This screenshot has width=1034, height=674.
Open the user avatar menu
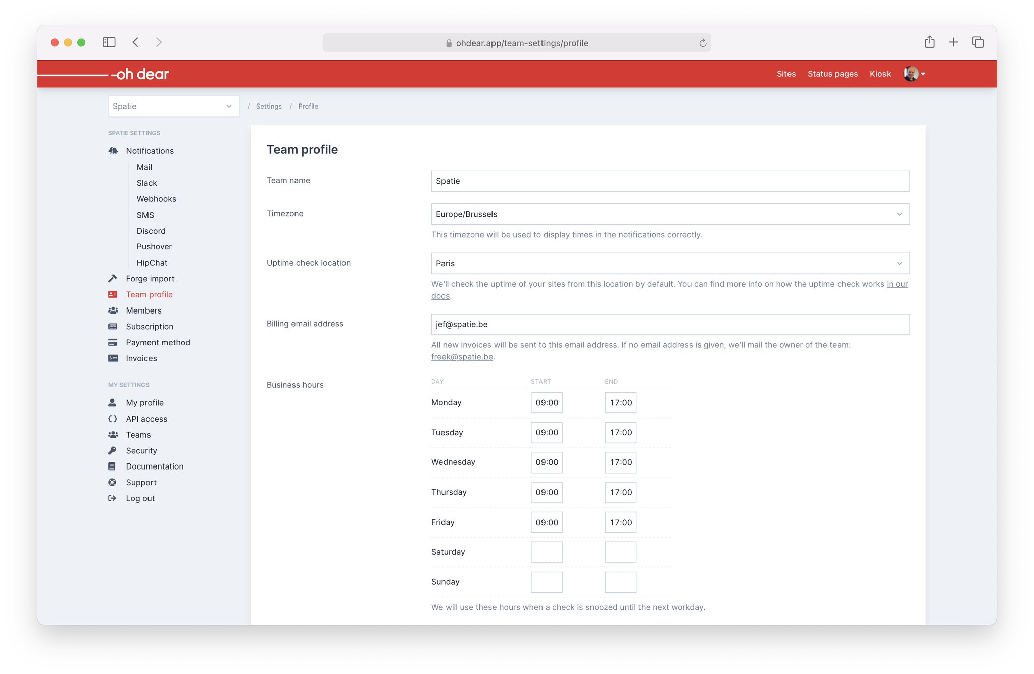[x=914, y=74]
